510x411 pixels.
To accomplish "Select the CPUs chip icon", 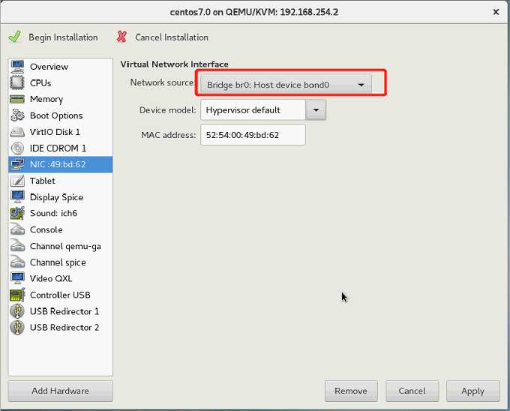I will (17, 82).
